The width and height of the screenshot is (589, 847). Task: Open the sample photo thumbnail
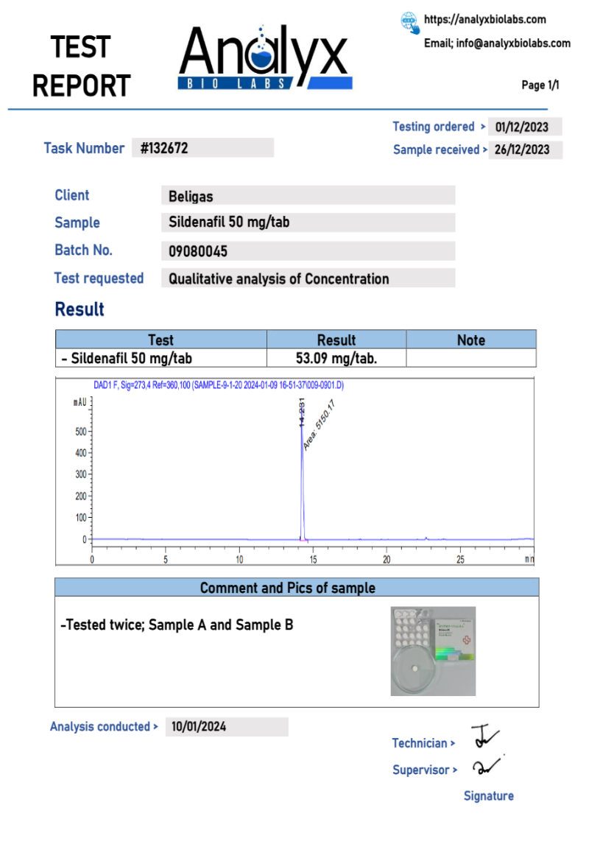(433, 651)
